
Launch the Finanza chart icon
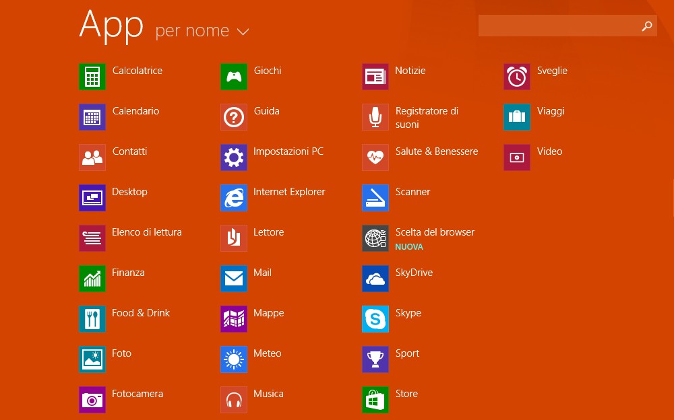click(92, 278)
